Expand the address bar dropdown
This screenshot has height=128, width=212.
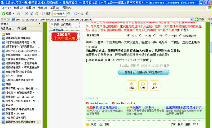[x=191, y=19]
